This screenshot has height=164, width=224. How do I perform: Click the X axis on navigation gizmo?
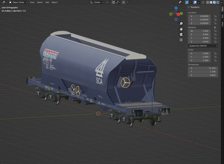click(178, 14)
